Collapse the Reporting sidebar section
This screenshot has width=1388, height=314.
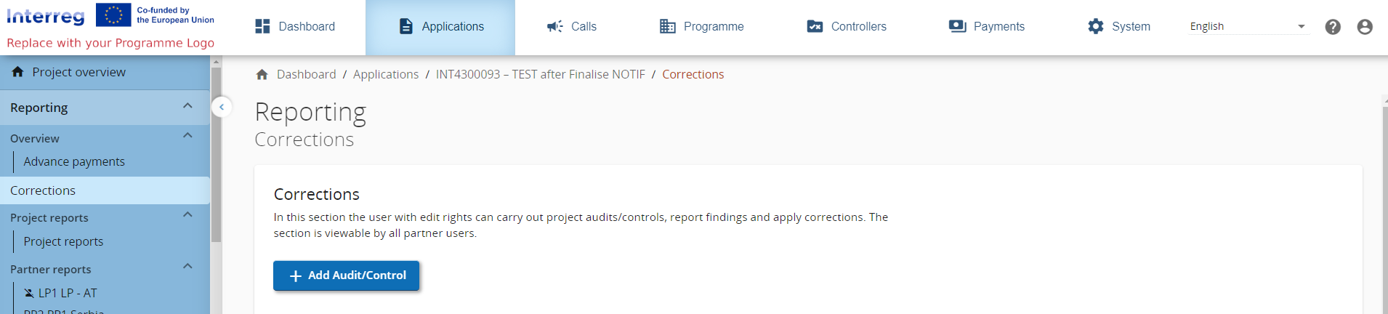[x=187, y=106]
